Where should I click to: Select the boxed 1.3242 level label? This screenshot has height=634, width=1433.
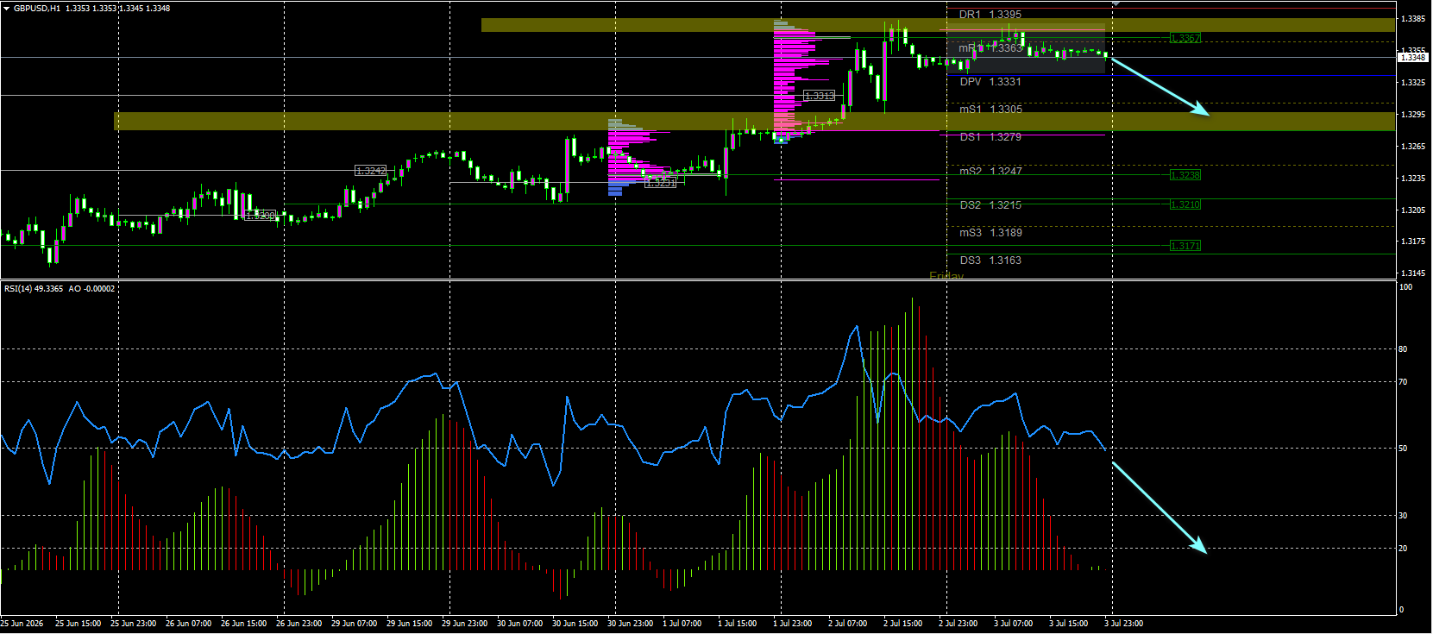(x=371, y=171)
